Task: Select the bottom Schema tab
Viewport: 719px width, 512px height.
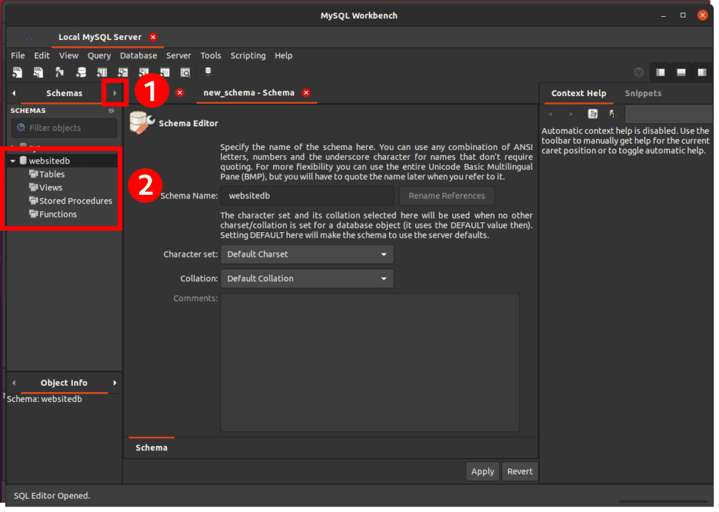Action: tap(152, 447)
